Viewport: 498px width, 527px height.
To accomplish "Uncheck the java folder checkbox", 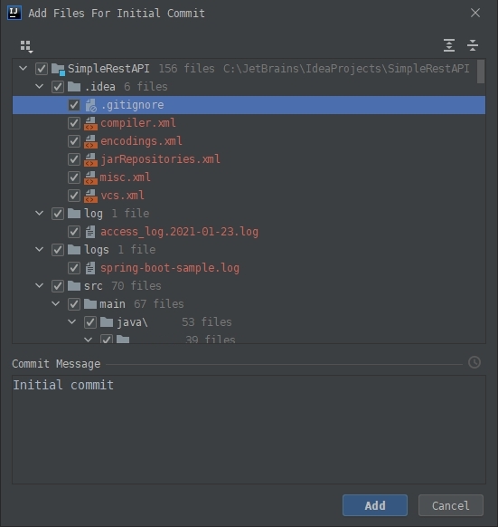I will pyautogui.click(x=90, y=322).
